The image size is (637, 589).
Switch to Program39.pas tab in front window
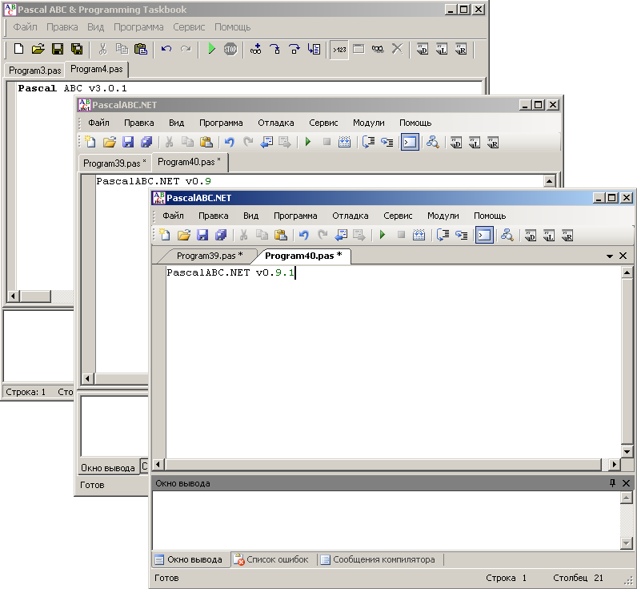(210, 256)
